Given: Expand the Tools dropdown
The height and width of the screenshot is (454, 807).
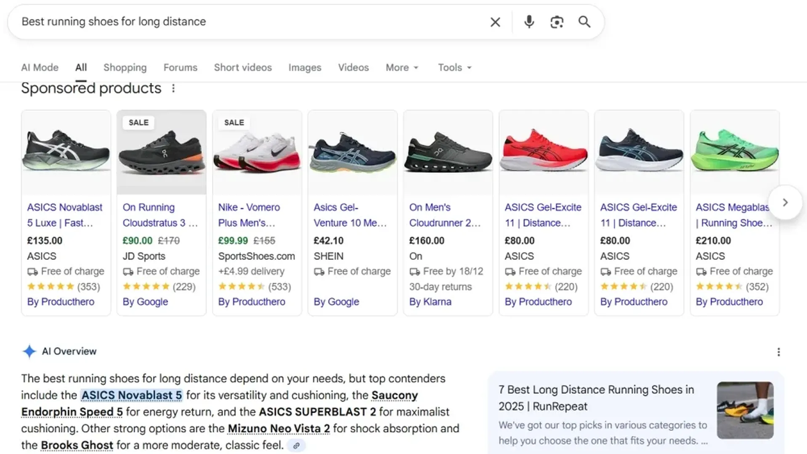Looking at the screenshot, I should coord(454,67).
